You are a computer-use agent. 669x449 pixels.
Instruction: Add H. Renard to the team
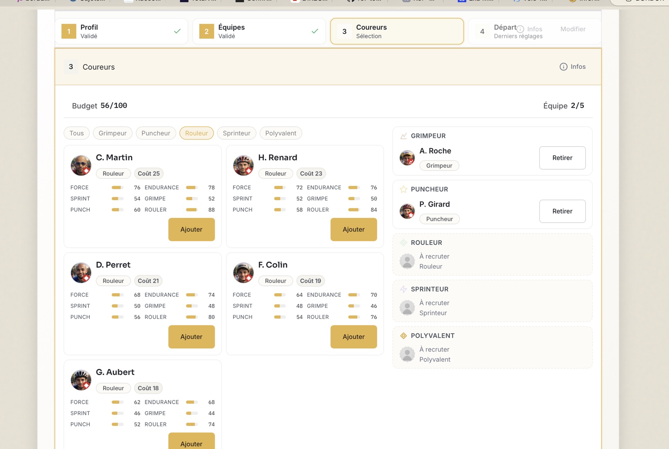[353, 229]
